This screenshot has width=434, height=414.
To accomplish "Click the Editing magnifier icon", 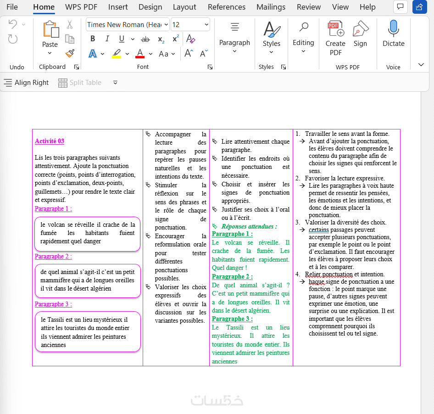I will coord(304,28).
